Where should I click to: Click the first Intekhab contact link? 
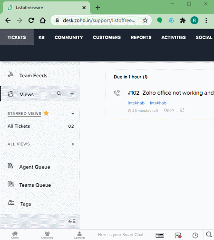click(x=136, y=103)
